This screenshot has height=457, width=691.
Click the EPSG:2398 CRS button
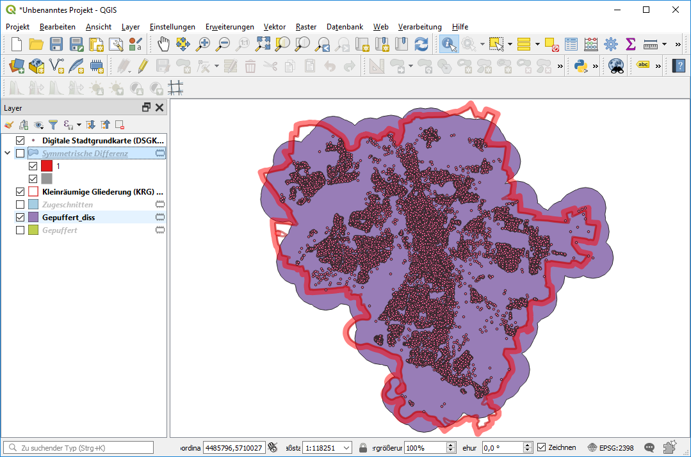[x=613, y=447]
